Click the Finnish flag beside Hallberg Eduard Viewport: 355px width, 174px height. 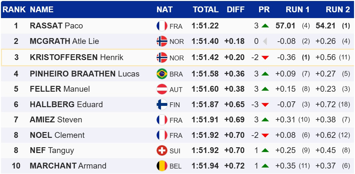tap(162, 105)
